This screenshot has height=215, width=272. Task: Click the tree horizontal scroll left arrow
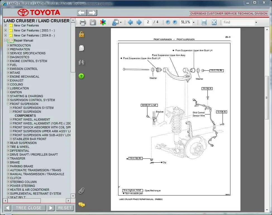(5, 201)
